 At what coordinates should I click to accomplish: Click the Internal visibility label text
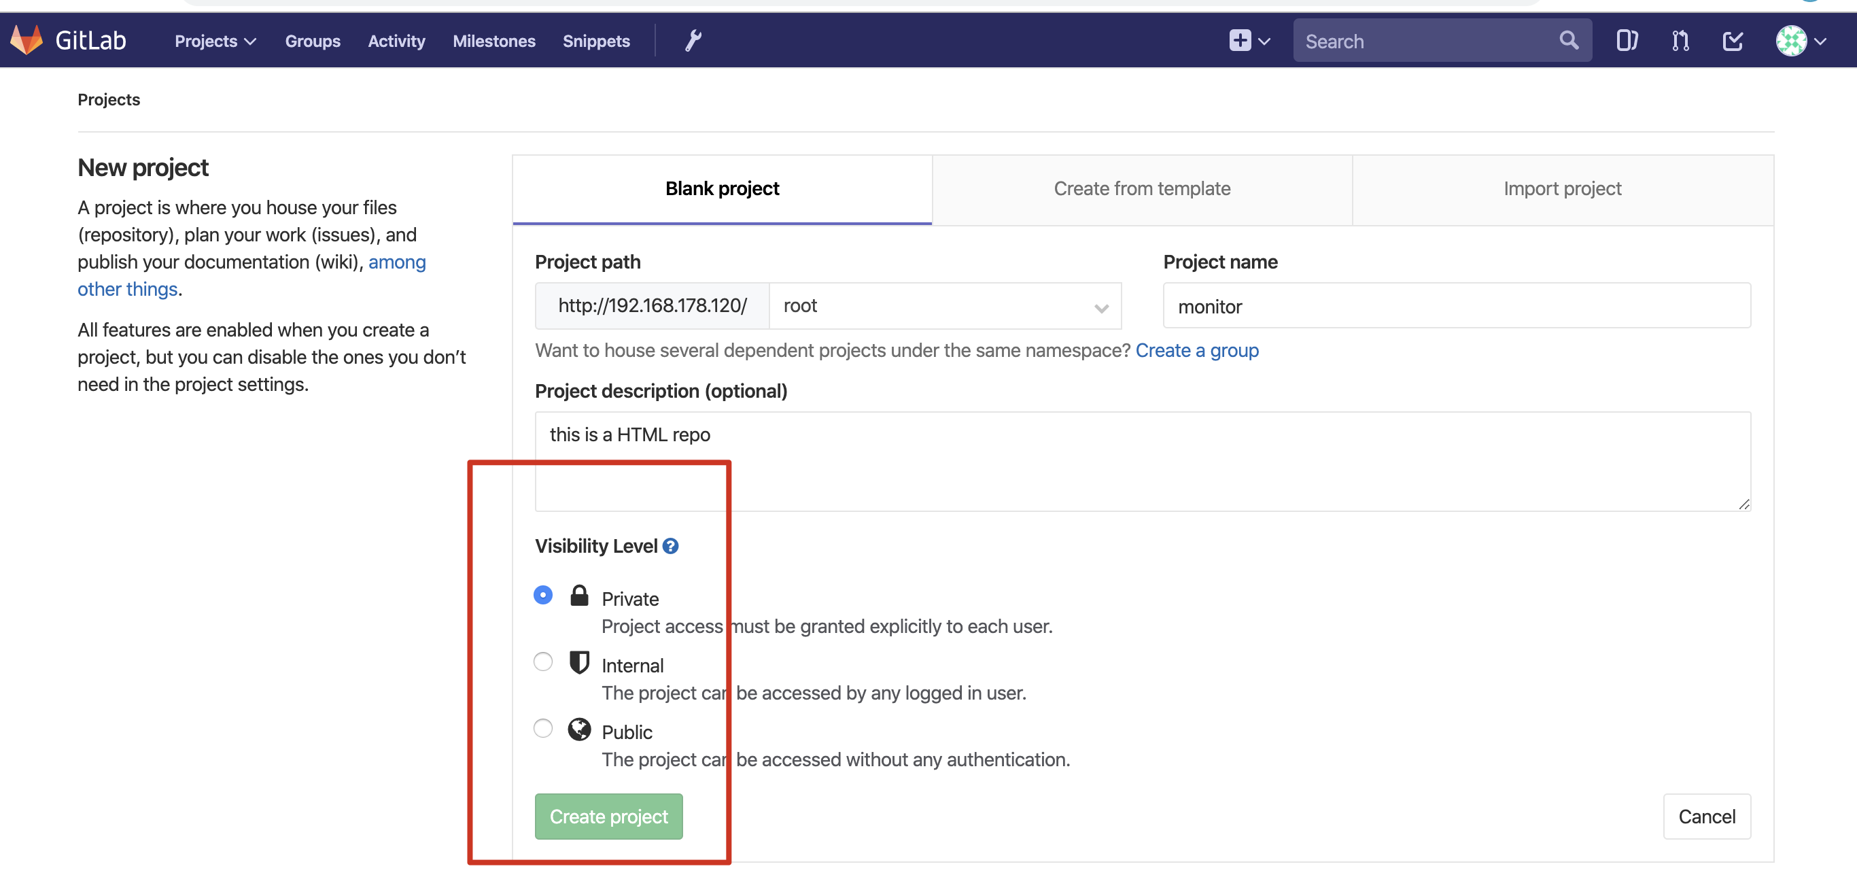(632, 666)
